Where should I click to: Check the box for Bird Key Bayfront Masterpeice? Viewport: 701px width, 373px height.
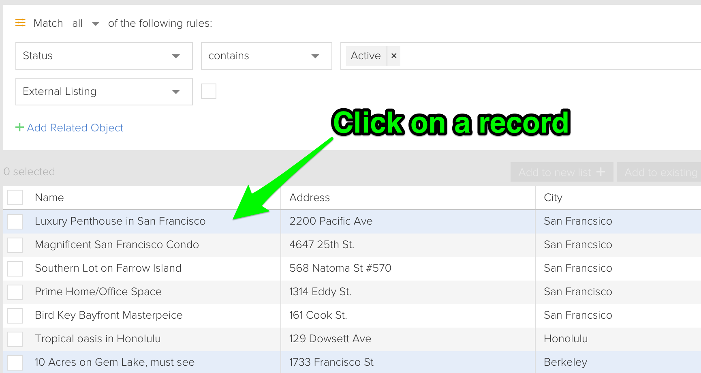pos(15,316)
